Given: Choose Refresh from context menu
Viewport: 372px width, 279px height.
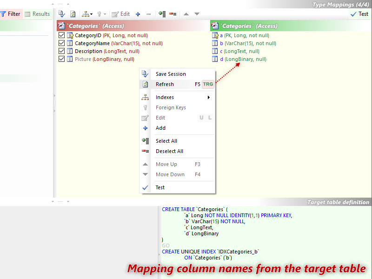Looking at the screenshot, I should (x=178, y=84).
